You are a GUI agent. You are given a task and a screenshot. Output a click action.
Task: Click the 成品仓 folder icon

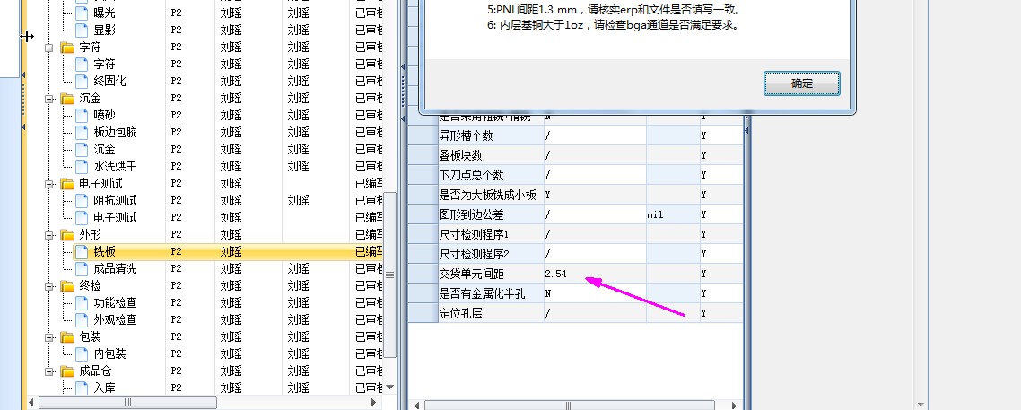pos(67,371)
